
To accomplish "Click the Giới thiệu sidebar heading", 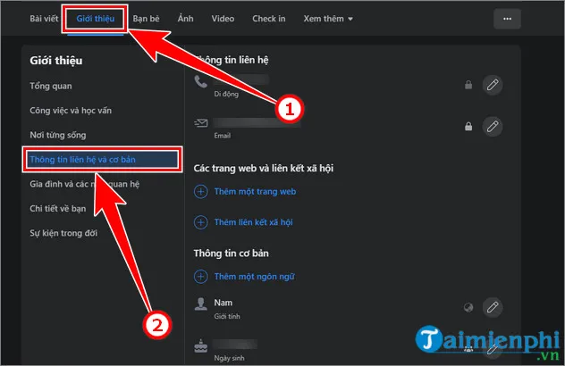I will [x=55, y=61].
